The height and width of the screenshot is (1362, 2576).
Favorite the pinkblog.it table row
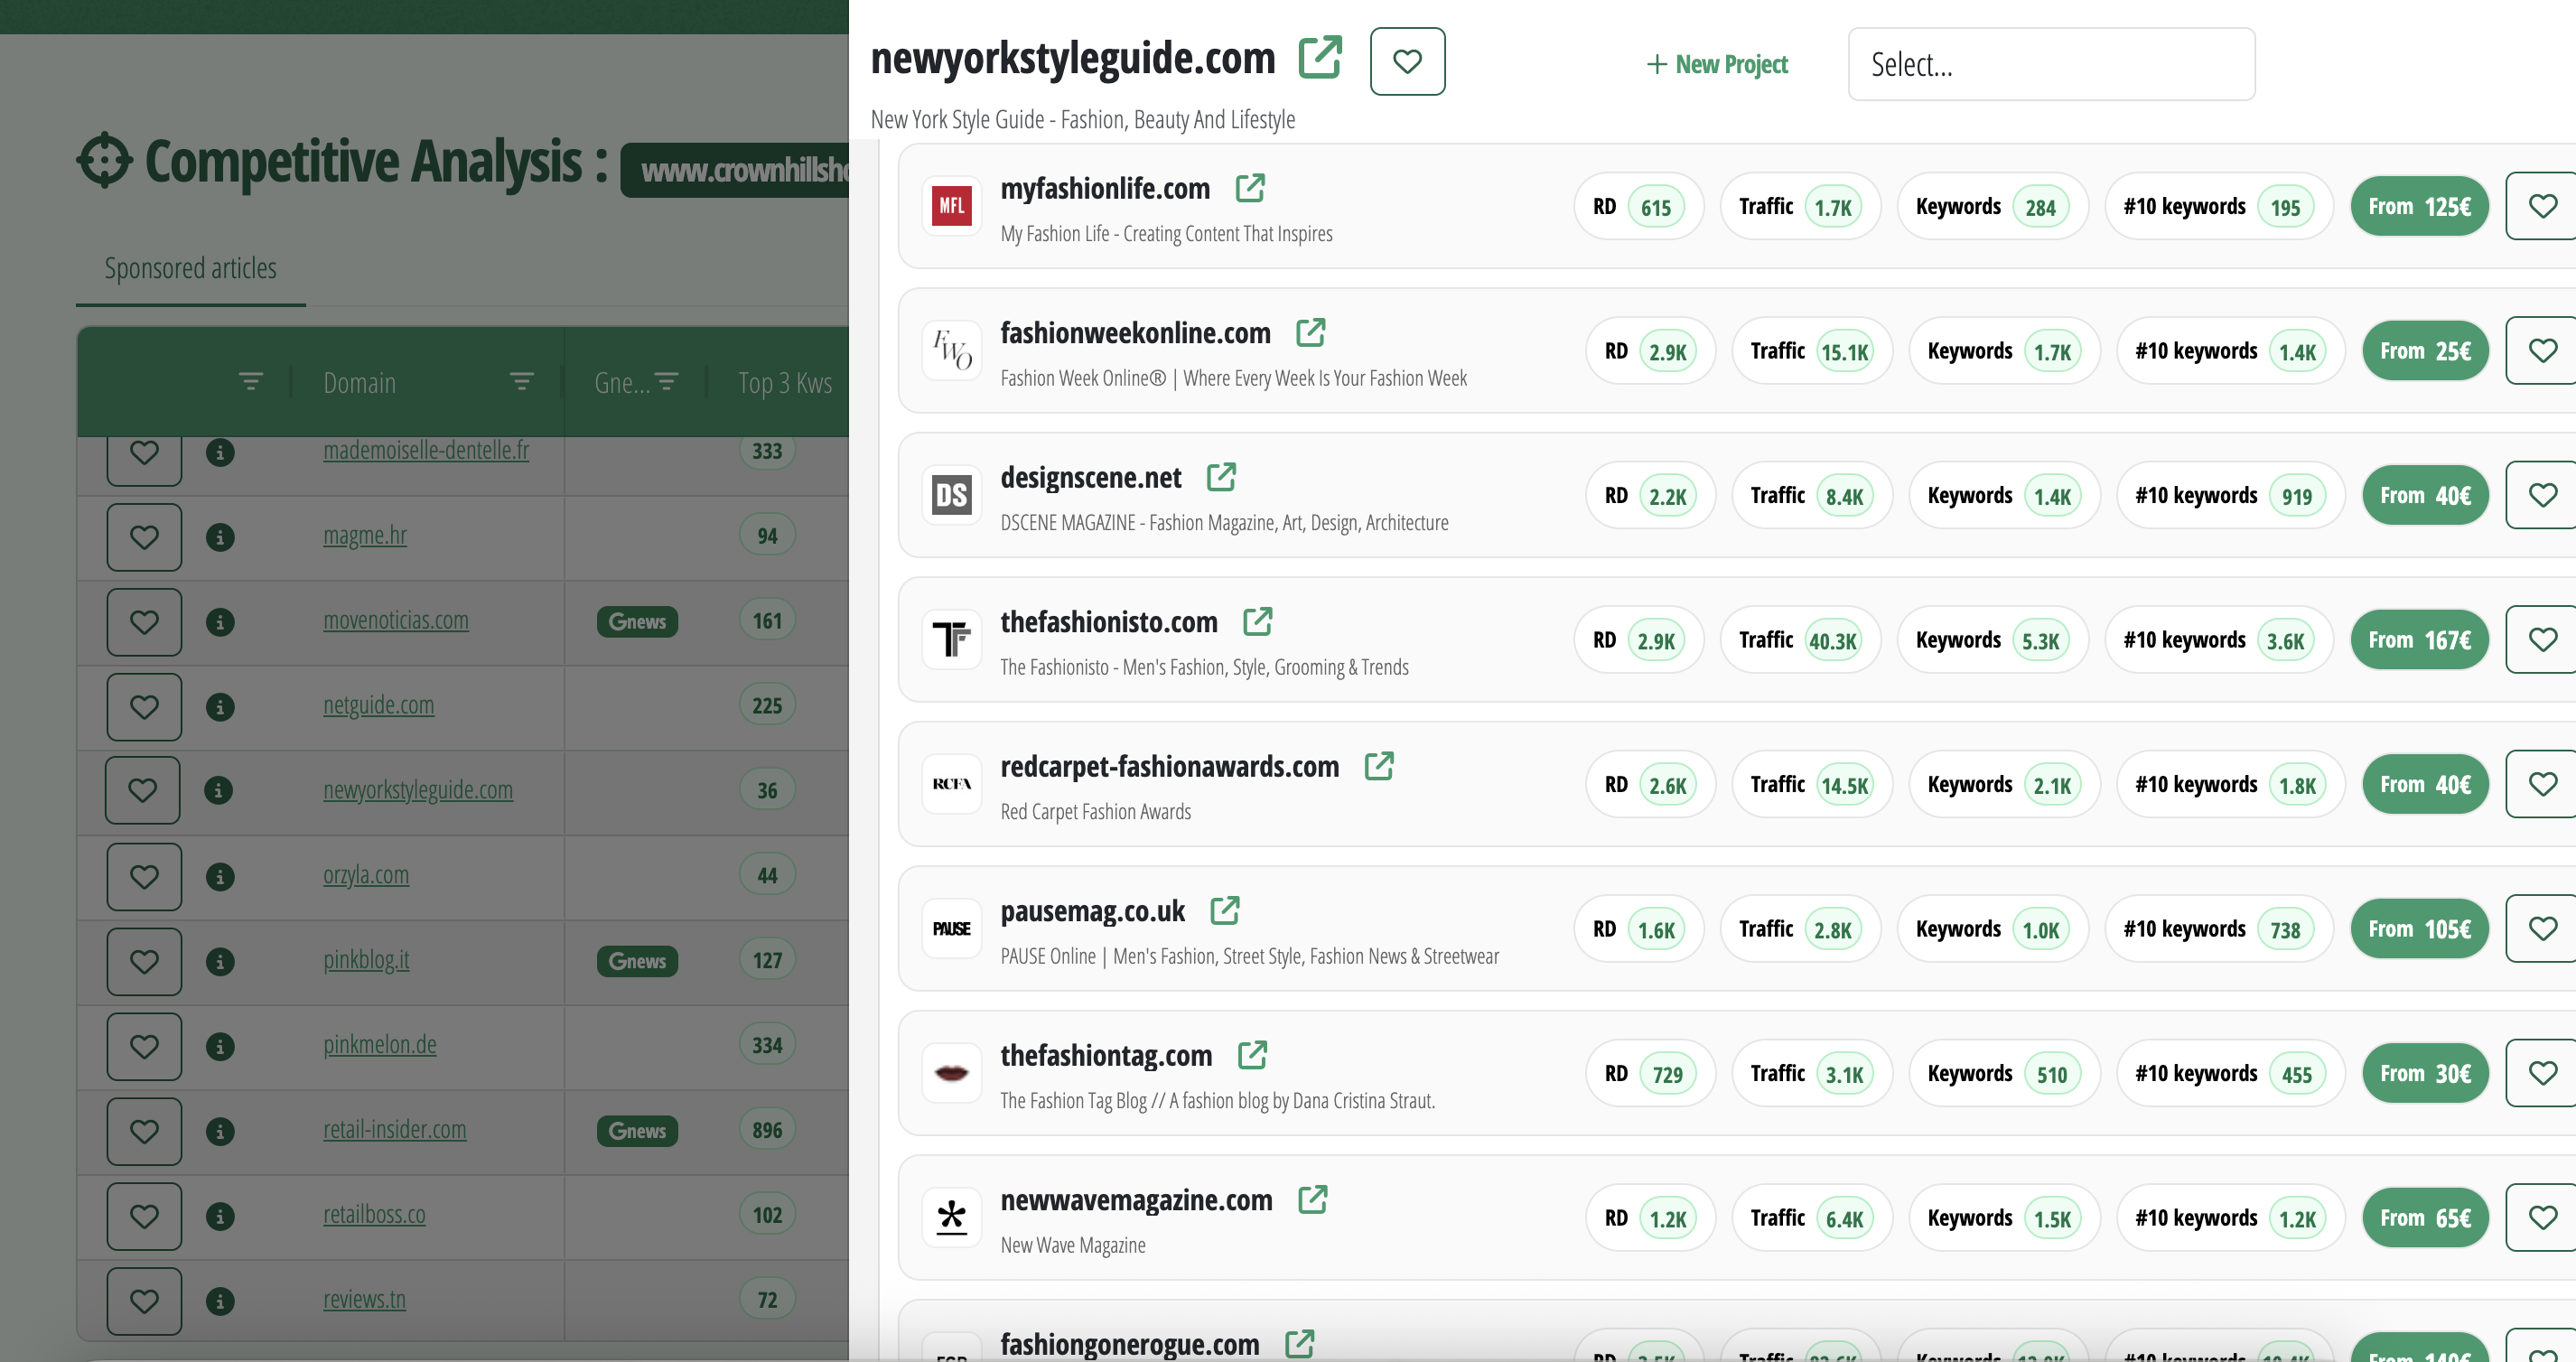[144, 962]
